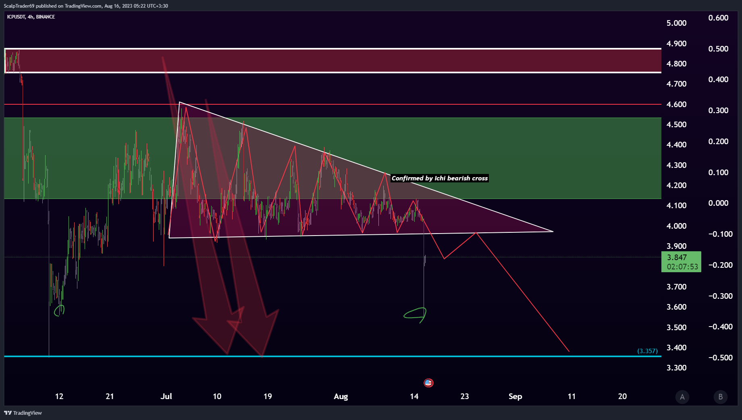Image resolution: width=742 pixels, height=420 pixels.
Task: Click the 5.000 price axis label
Action: click(x=676, y=23)
